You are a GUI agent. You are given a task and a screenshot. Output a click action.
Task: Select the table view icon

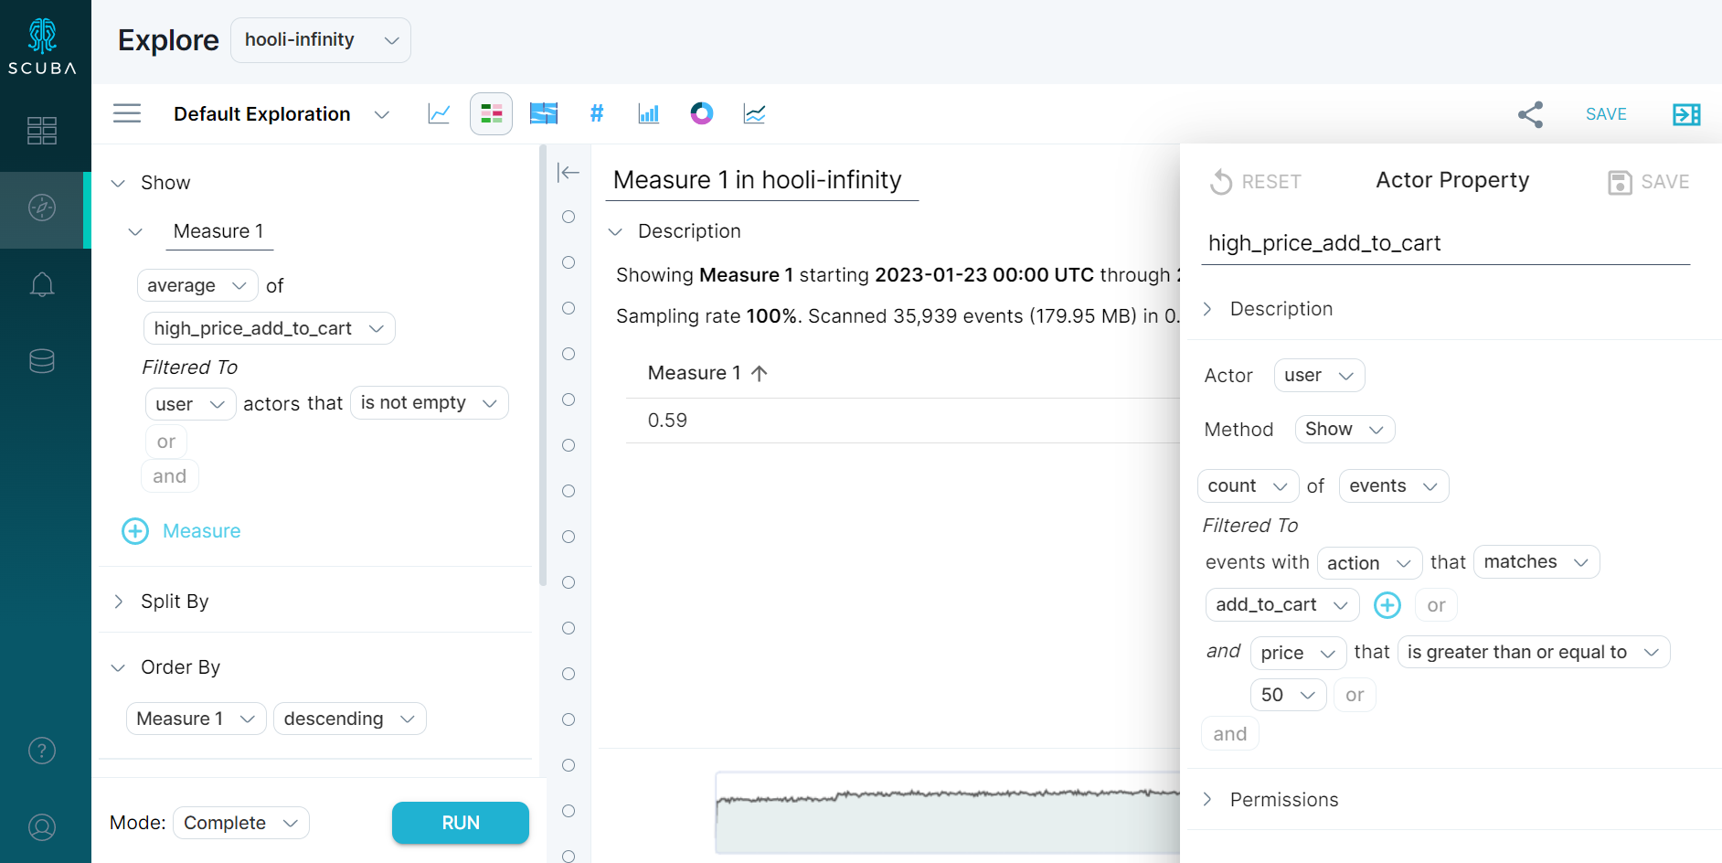coord(492,113)
